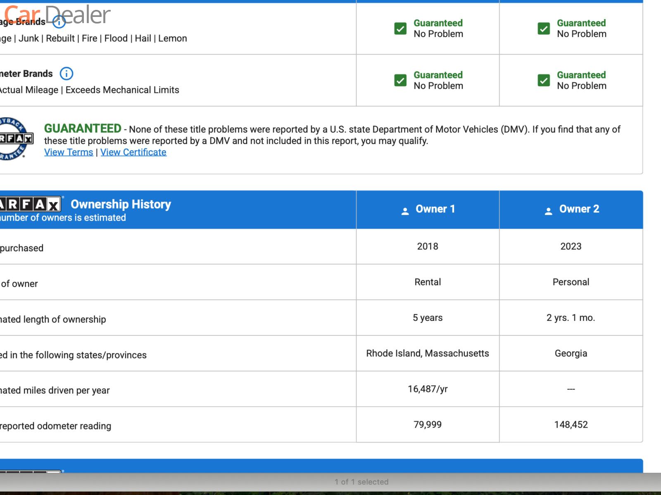Click second-column Odometer Brands green checkmark
661x495 pixels.
point(544,80)
